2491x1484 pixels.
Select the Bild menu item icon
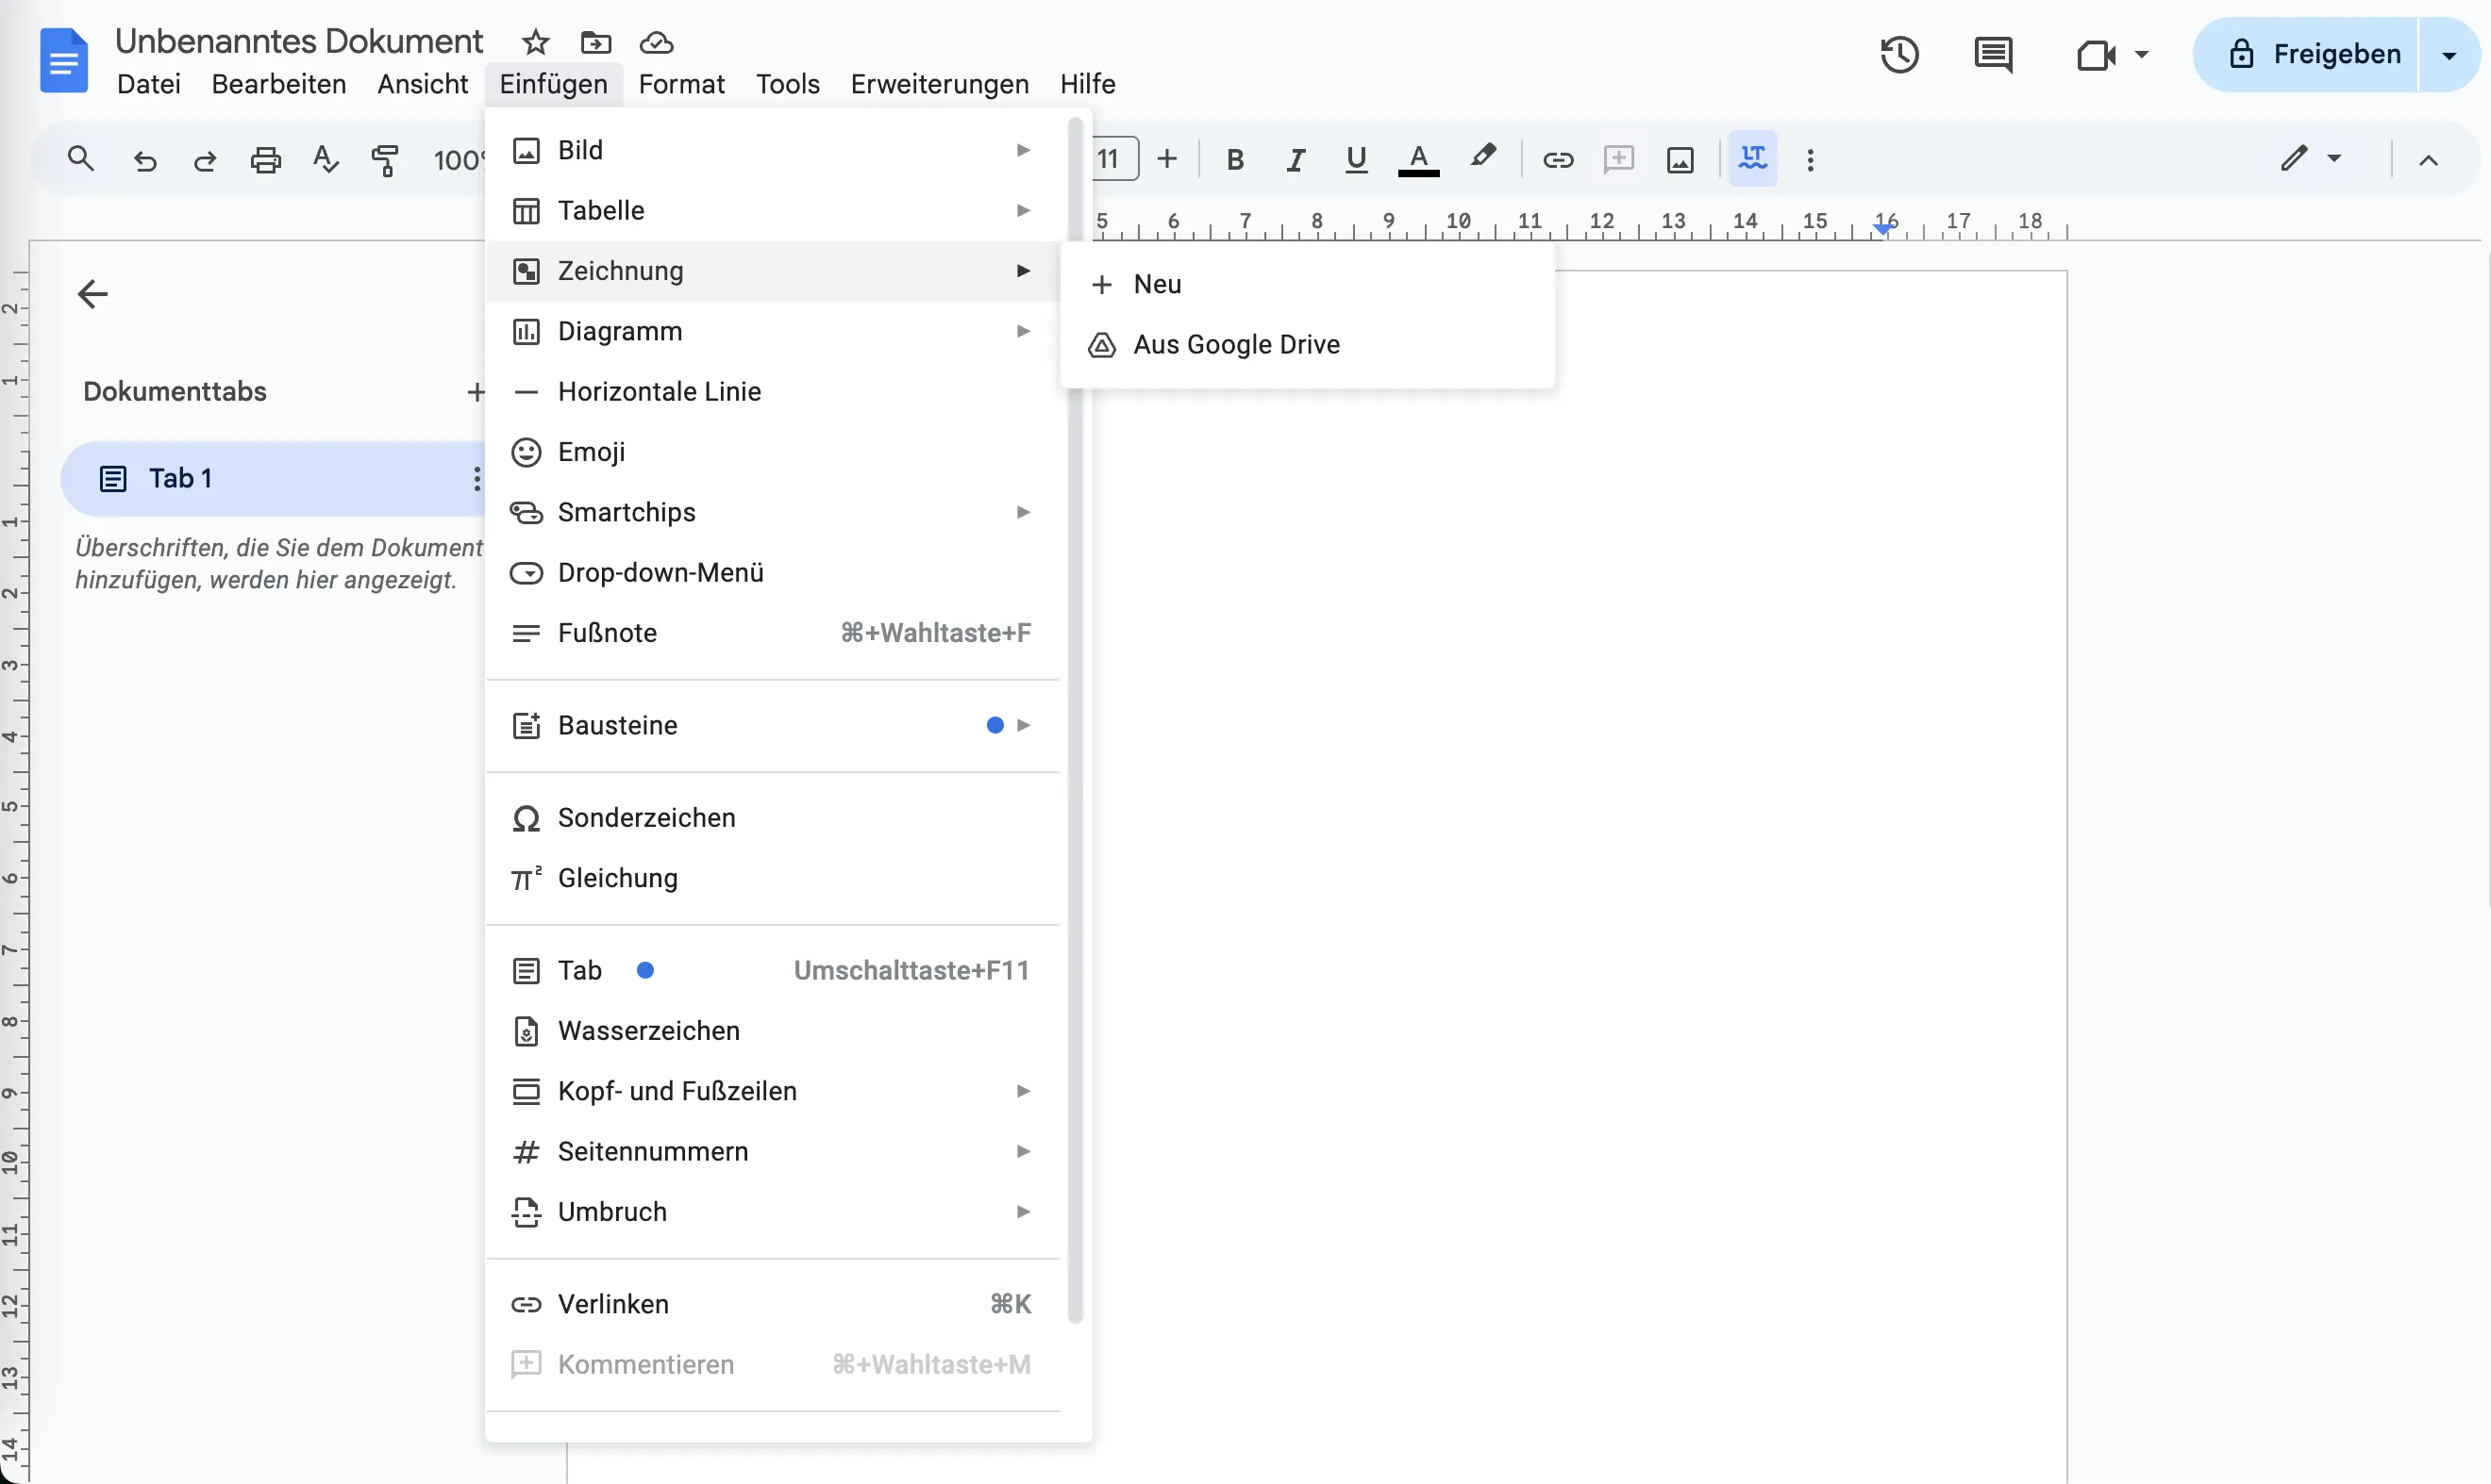click(x=527, y=149)
